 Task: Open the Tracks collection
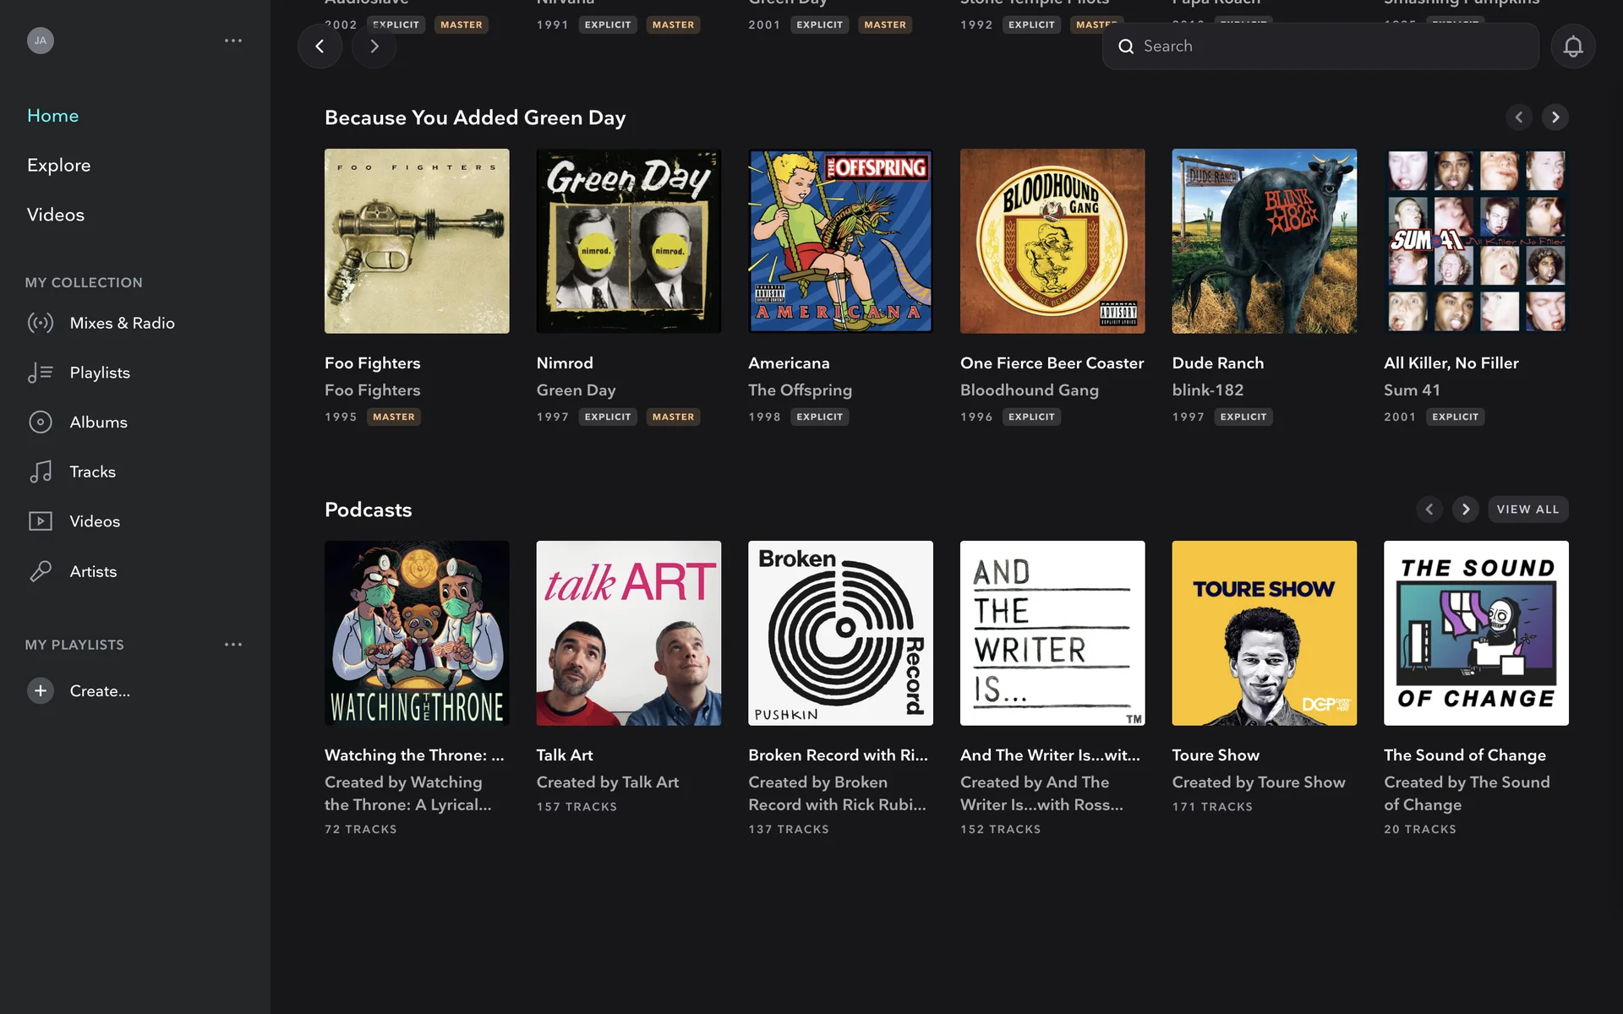coord(92,472)
